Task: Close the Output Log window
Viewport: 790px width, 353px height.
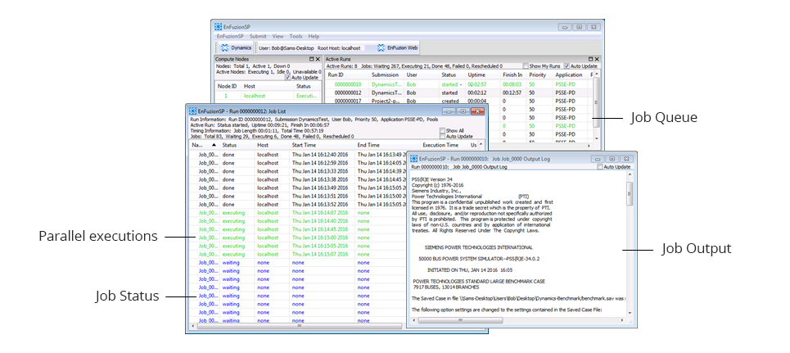Action: [x=626, y=158]
